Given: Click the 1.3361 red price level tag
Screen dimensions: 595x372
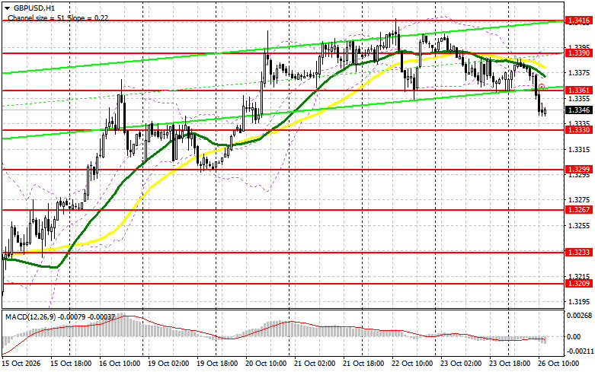Looking at the screenshot, I should (579, 91).
